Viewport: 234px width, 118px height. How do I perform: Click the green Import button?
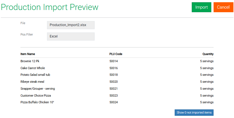tap(201, 7)
